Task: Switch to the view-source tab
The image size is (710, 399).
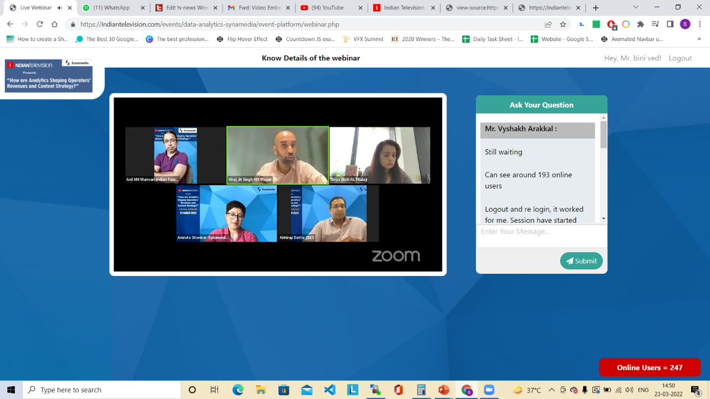Action: pos(477,8)
